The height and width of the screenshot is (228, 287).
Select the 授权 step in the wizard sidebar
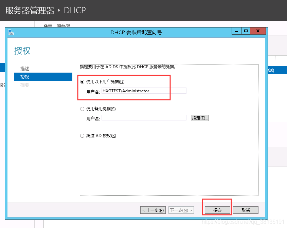[25, 77]
